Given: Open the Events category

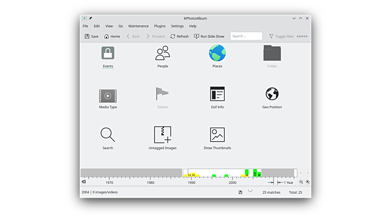Looking at the screenshot, I should (x=108, y=53).
